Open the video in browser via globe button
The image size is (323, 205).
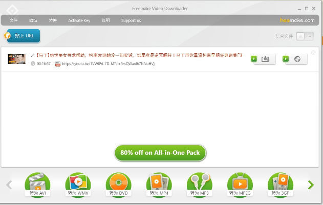[x=296, y=59]
